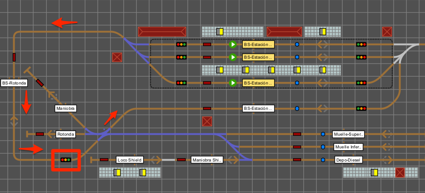Click the left signal on the topmost station track

point(181,44)
